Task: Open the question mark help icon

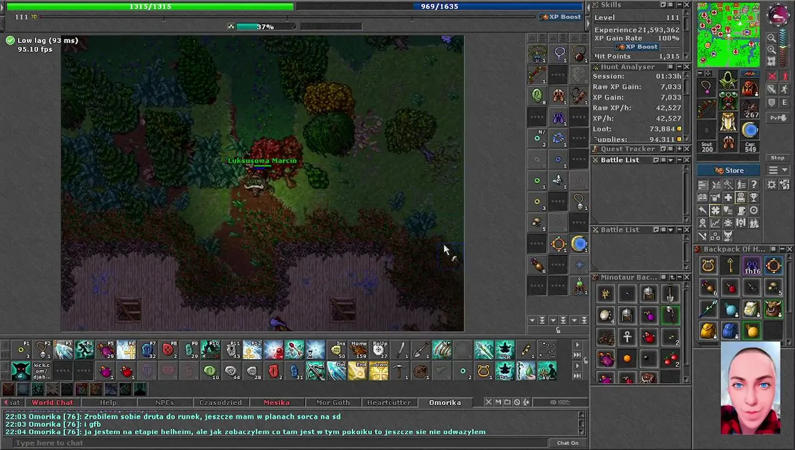Action: tap(754, 184)
